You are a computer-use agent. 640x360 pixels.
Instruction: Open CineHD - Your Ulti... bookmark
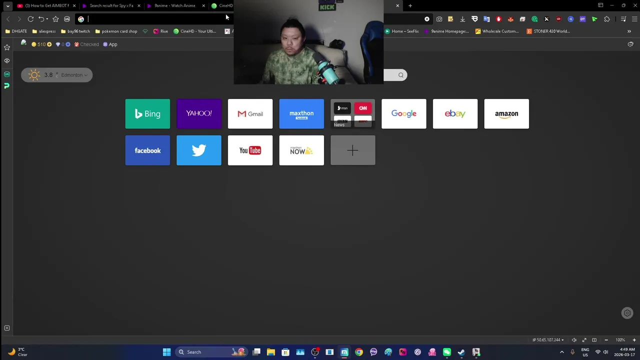pos(195,31)
